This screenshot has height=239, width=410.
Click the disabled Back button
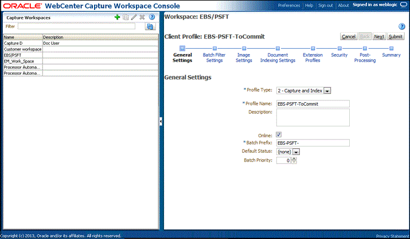click(365, 37)
